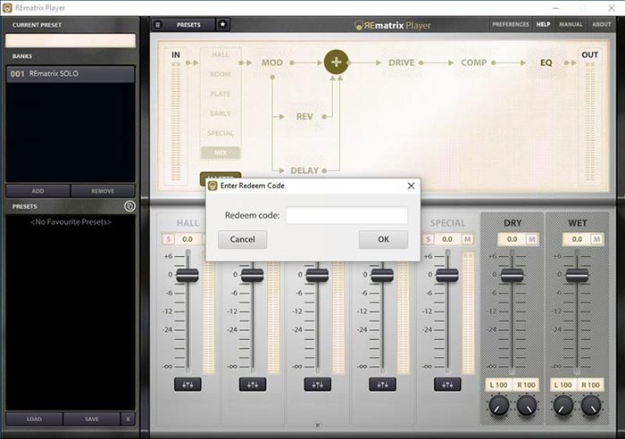Viewport: 625px width, 439px height.
Task: Open PREFERENCES
Action: tap(510, 24)
